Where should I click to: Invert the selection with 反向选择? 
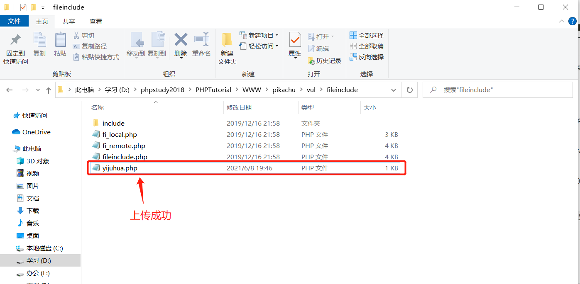367,57
